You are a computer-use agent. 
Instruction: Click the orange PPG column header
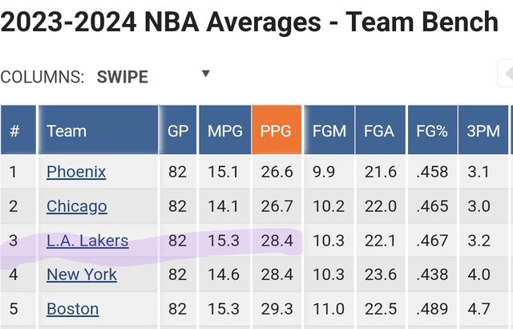pyautogui.click(x=276, y=131)
